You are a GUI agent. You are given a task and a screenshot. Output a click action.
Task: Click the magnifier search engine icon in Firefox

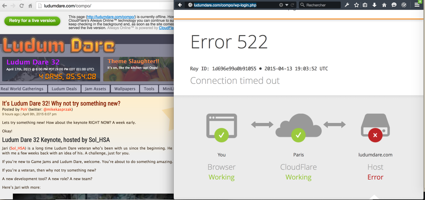(302, 5)
